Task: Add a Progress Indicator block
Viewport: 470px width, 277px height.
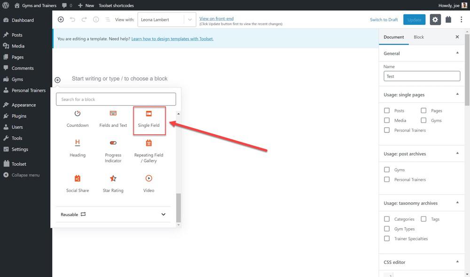Action: pyautogui.click(x=113, y=151)
